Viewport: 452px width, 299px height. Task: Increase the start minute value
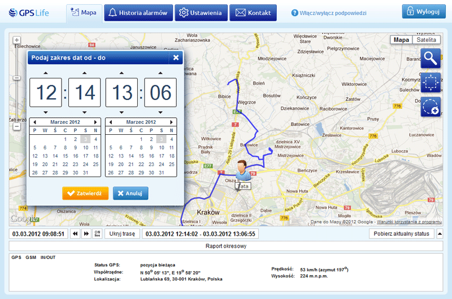click(x=84, y=73)
